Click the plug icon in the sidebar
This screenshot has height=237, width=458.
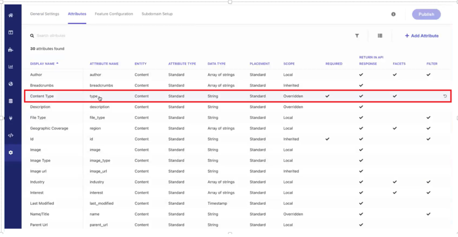pos(11,118)
